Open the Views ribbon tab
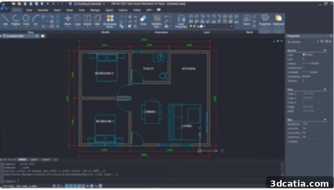Screen dimensions: 334x190 click(70, 10)
